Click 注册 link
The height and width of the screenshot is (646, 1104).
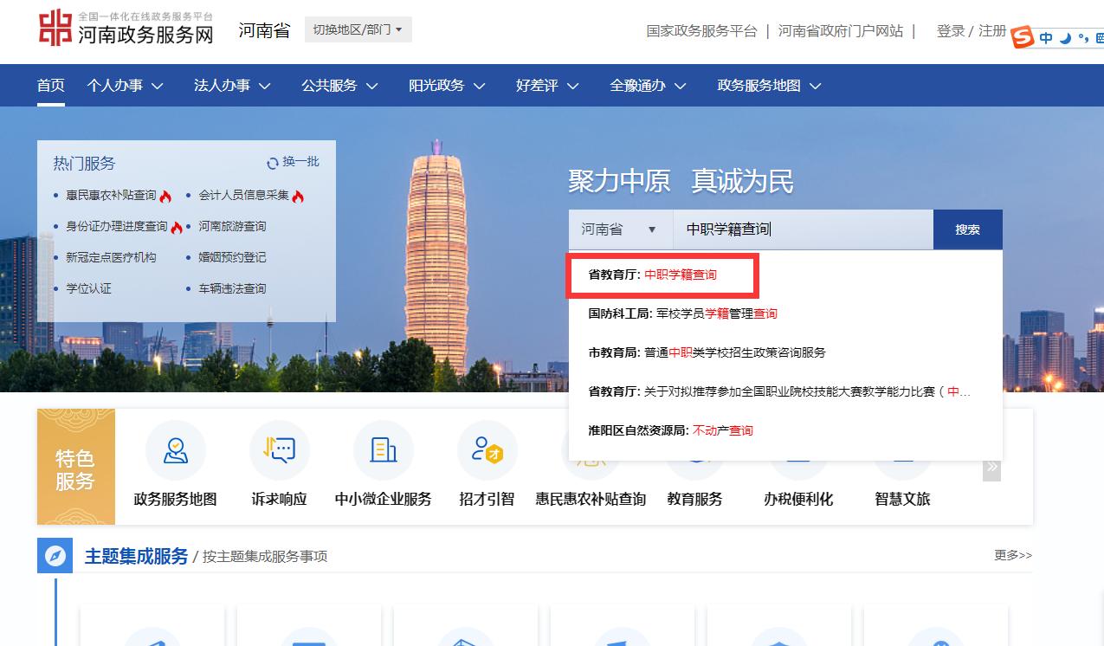[x=992, y=31]
